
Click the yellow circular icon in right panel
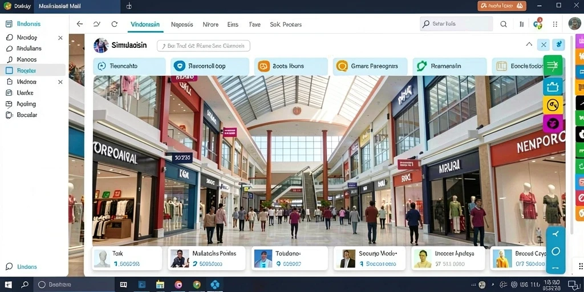[x=553, y=105]
